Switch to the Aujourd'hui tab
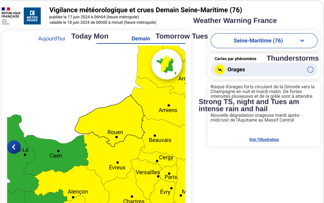324x203 pixels. pos(52,38)
